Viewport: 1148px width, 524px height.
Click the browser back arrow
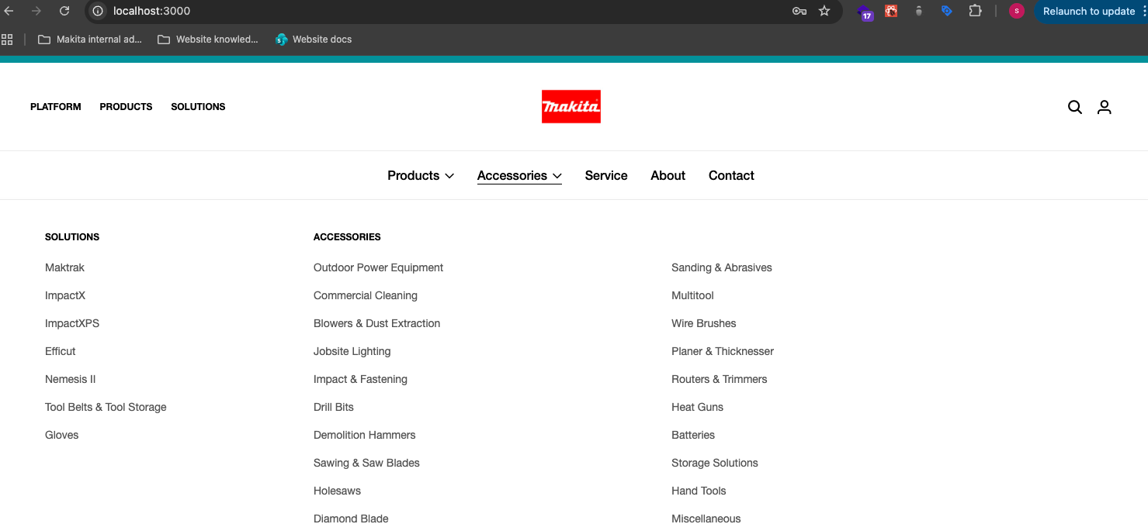pos(9,11)
